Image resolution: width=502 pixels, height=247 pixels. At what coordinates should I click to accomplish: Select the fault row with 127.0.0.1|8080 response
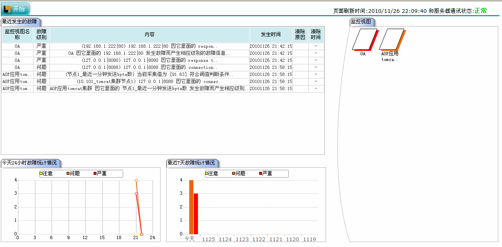point(163,61)
